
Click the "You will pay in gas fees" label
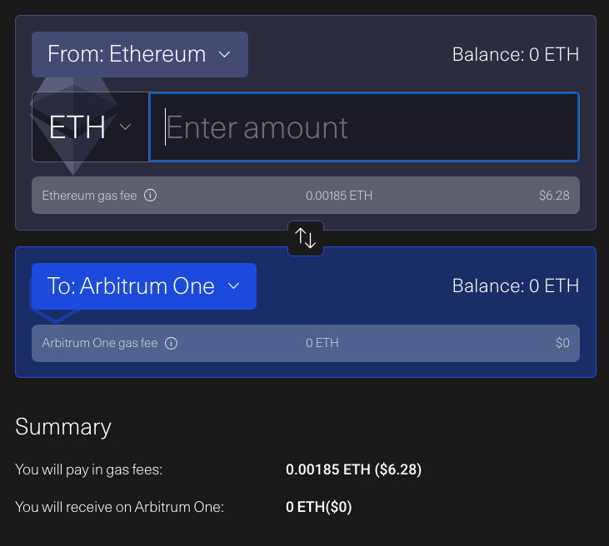point(88,470)
